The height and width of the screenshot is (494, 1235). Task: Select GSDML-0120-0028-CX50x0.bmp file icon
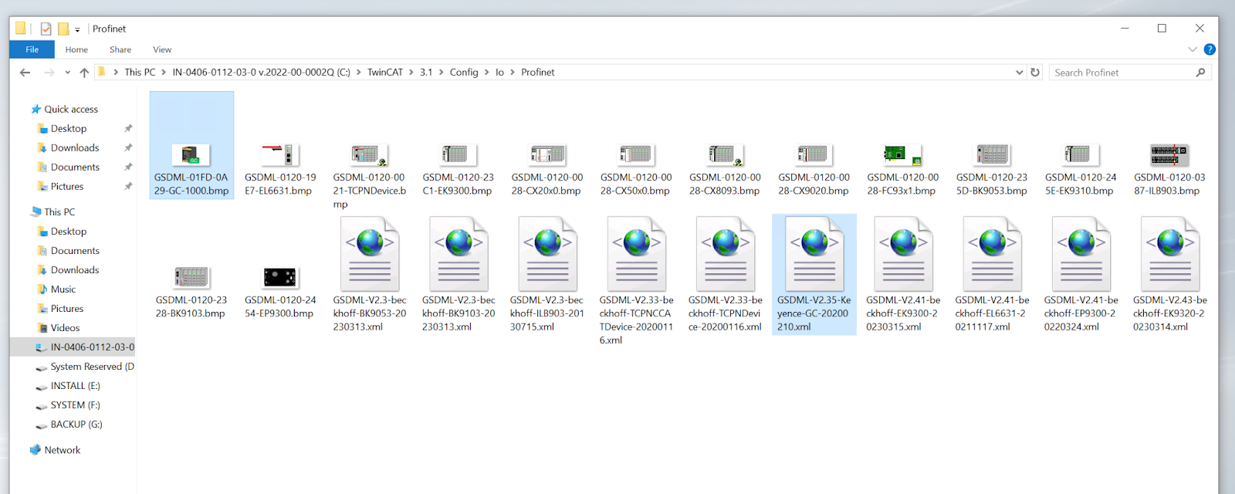point(636,155)
